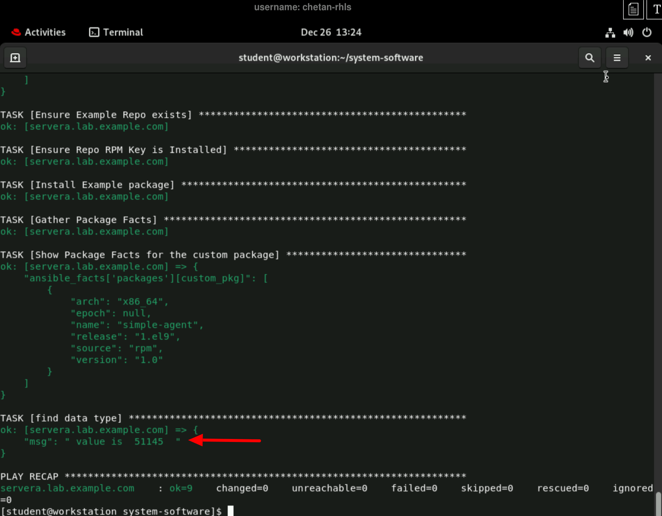Click ok: [servera.lab.example.com] under Gather Package Facts
662x516 pixels.
[84, 232]
